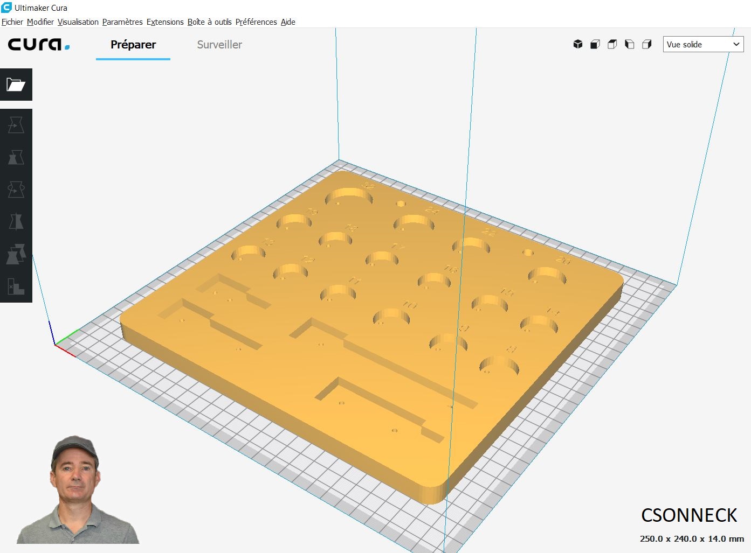Viewport: 751px width, 553px height.
Task: Switch to the Préparer tab
Action: pos(133,45)
